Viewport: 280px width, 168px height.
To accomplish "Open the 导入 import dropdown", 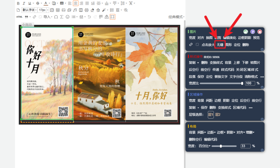I will pyautogui.click(x=48, y=17).
